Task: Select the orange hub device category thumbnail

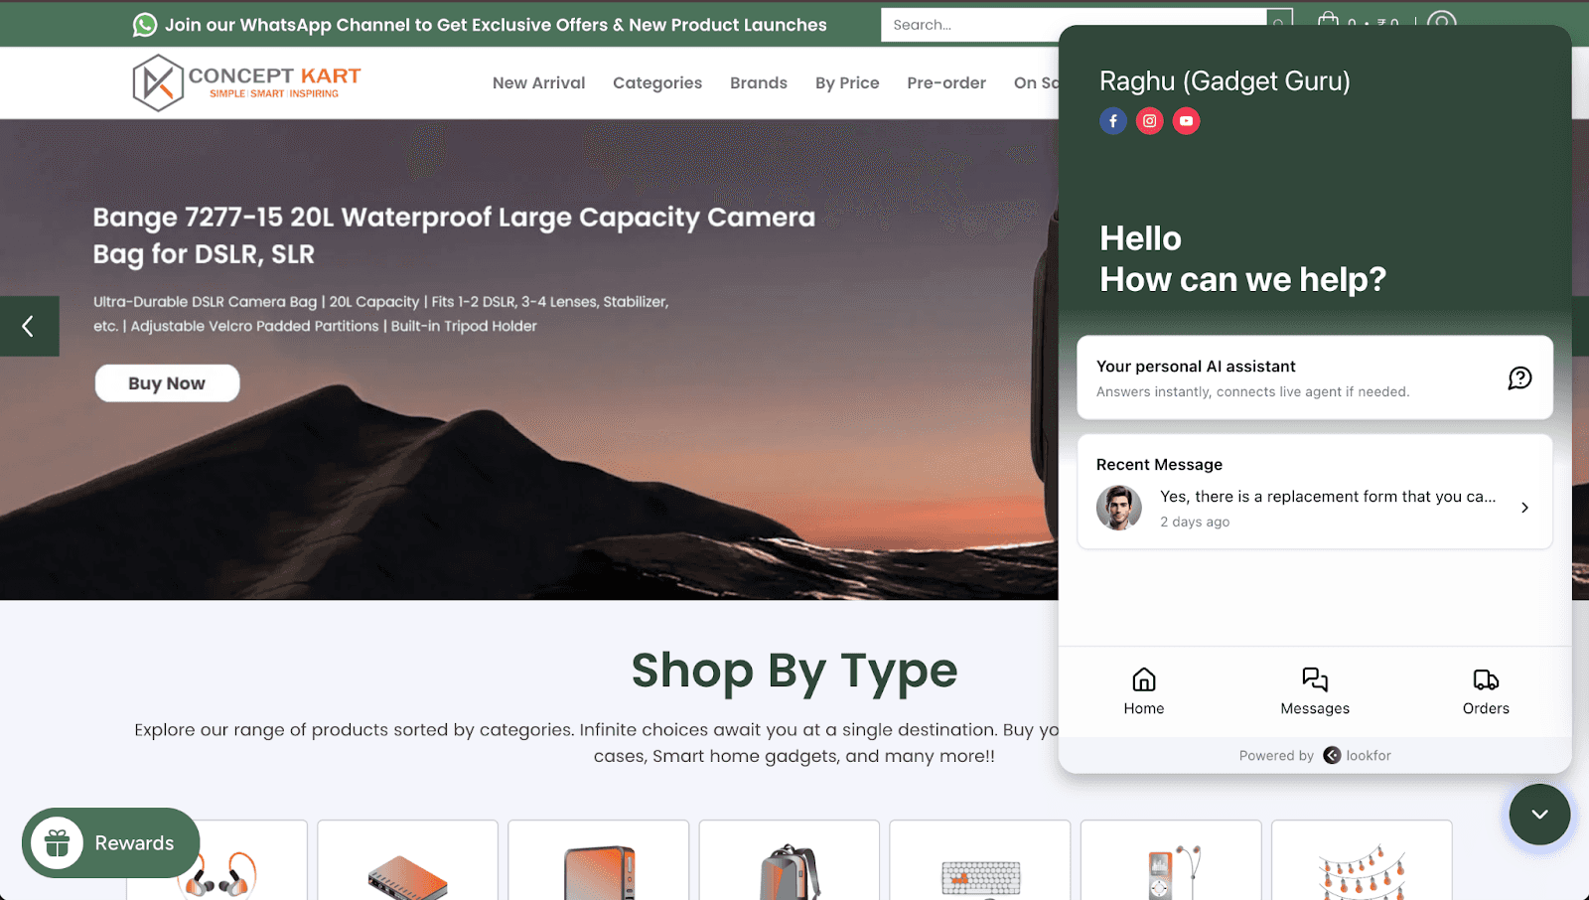Action: [407, 860]
